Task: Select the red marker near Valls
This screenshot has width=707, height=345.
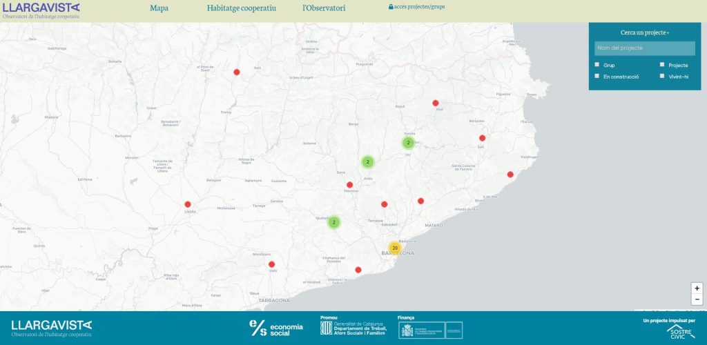Action: (271, 264)
